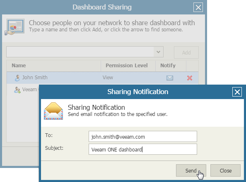Close the Dashboard Sharing window with X
The image size is (246, 182).
198,7
